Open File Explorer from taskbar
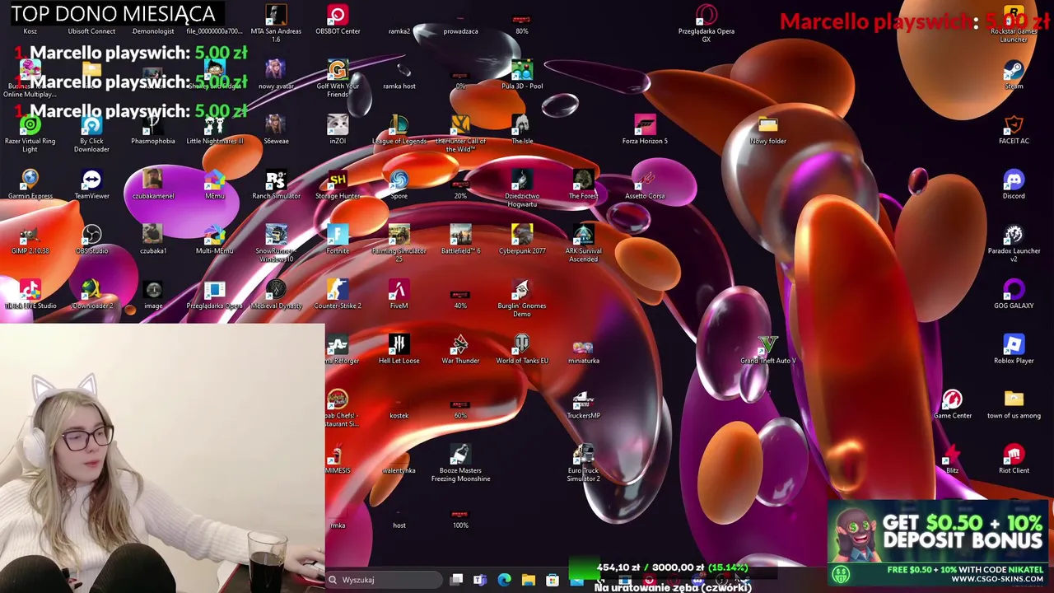 point(528,580)
